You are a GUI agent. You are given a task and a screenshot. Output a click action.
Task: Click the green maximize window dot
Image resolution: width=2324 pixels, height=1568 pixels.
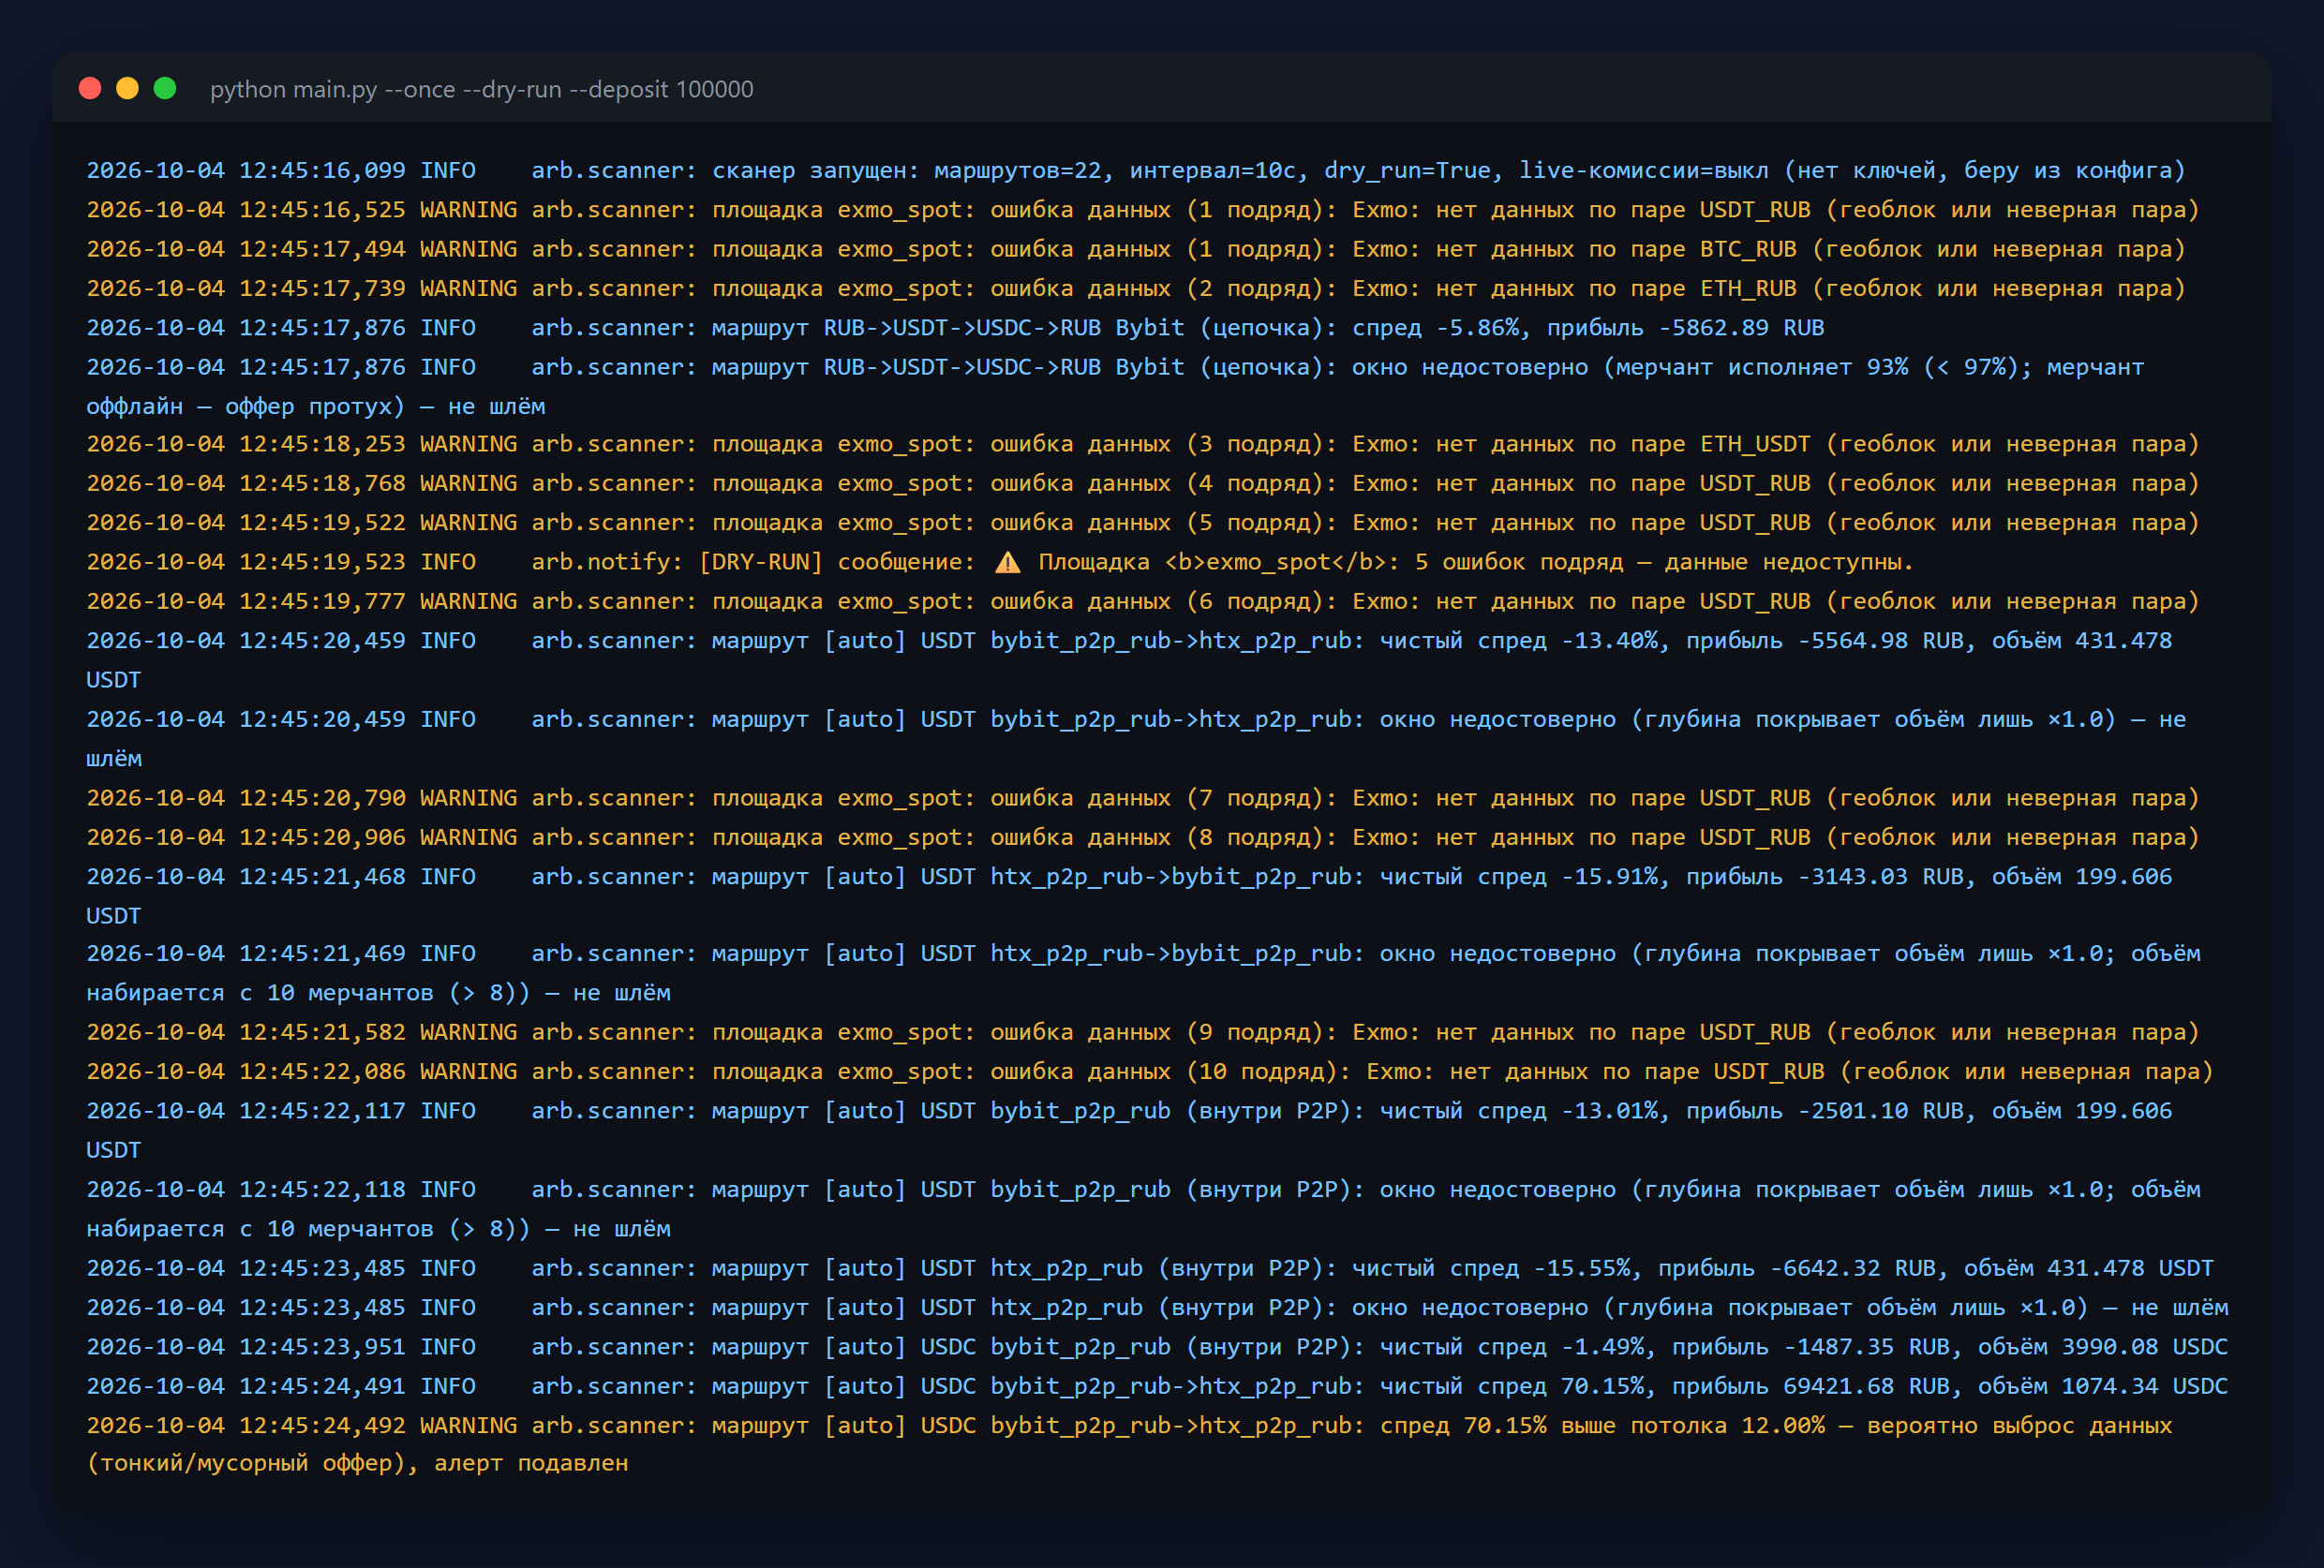click(x=165, y=88)
